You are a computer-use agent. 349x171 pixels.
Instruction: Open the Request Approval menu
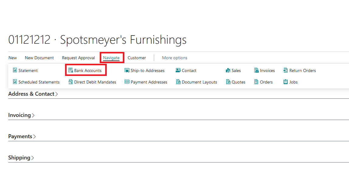(x=78, y=58)
